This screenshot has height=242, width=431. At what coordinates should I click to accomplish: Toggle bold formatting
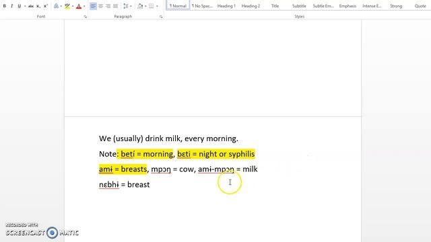5,6
